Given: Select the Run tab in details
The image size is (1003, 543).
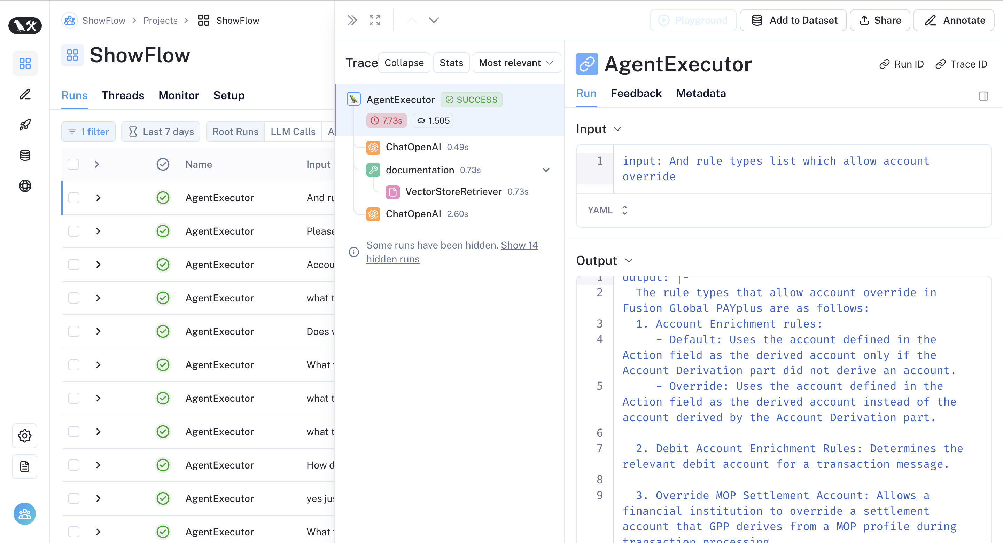Looking at the screenshot, I should (586, 93).
